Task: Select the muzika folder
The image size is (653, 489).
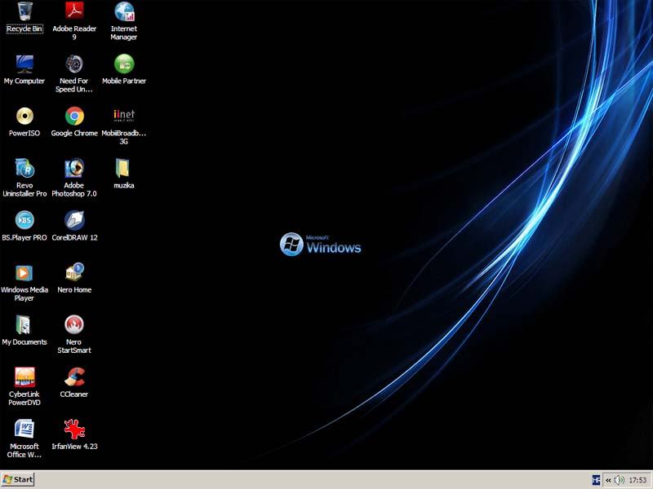Action: click(122, 169)
